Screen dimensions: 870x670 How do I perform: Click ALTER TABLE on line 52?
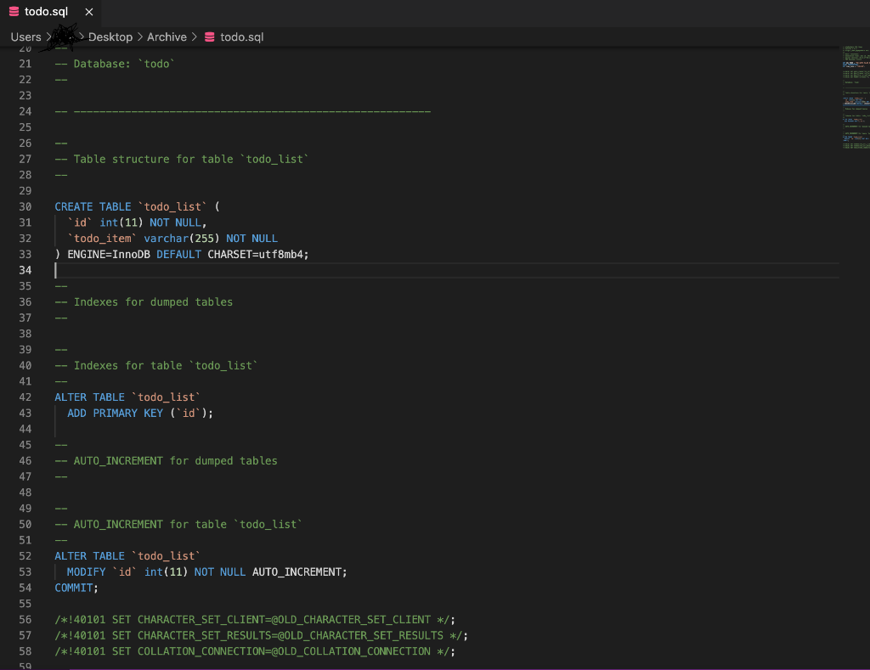(89, 556)
